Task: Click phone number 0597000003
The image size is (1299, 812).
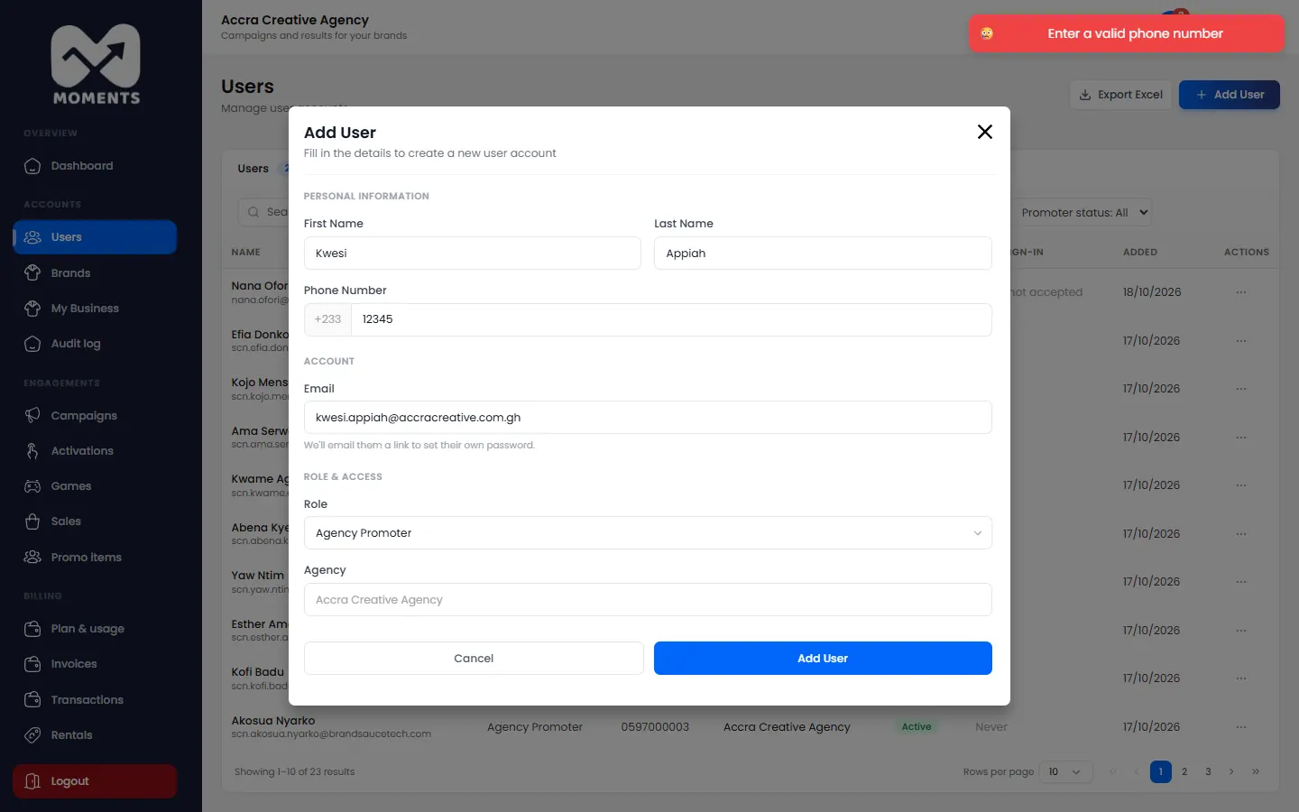Action: [655, 727]
